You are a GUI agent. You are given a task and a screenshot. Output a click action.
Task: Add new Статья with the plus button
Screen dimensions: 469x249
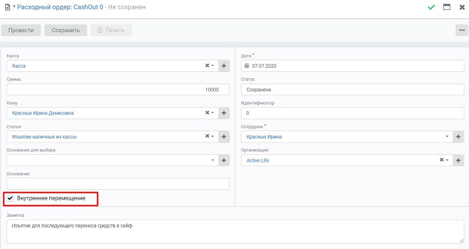[224, 137]
